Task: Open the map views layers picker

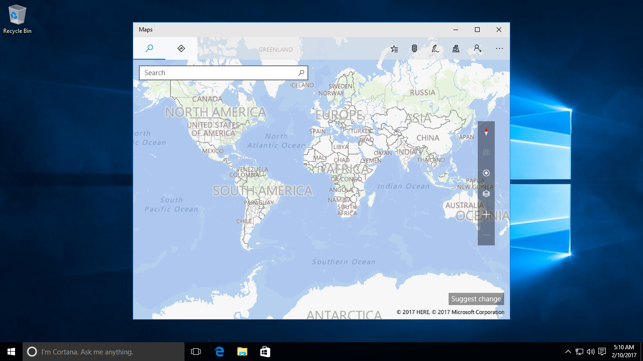Action: pyautogui.click(x=486, y=194)
